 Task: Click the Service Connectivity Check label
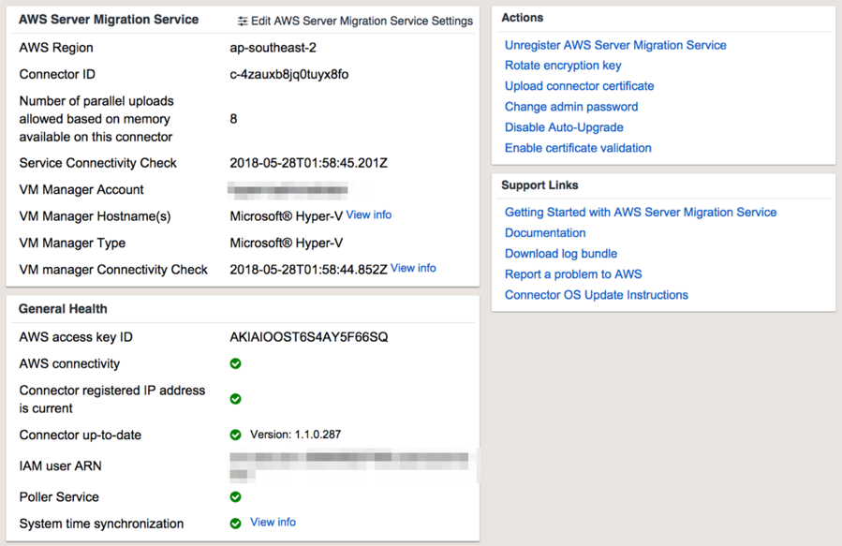[x=97, y=163]
